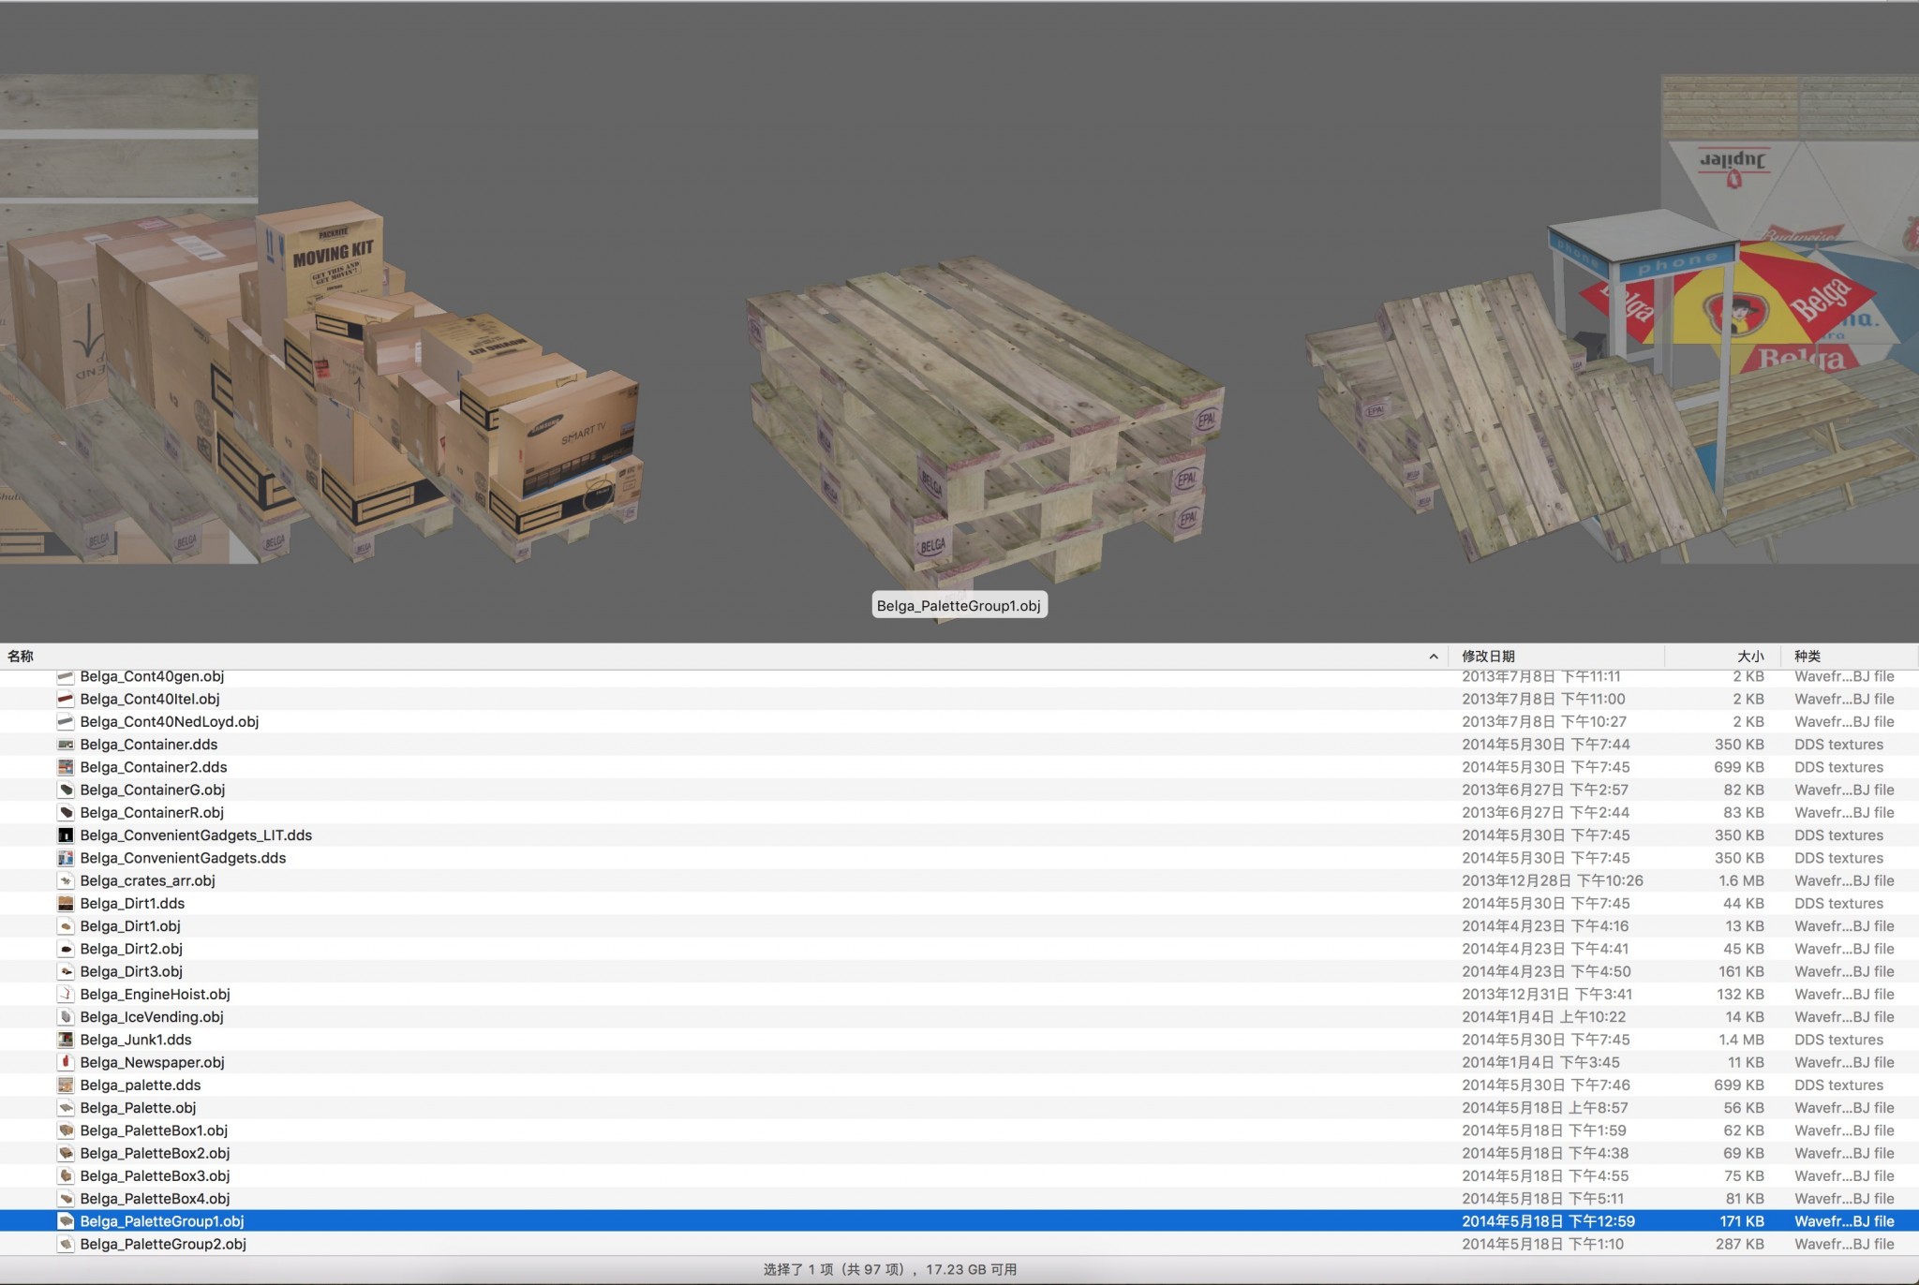
Task: Click DDS textures kind for Belga_Junk1.dds
Action: [1838, 1040]
